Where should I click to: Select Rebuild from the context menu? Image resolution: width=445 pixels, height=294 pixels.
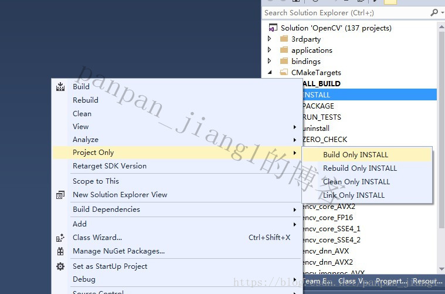tap(86, 100)
